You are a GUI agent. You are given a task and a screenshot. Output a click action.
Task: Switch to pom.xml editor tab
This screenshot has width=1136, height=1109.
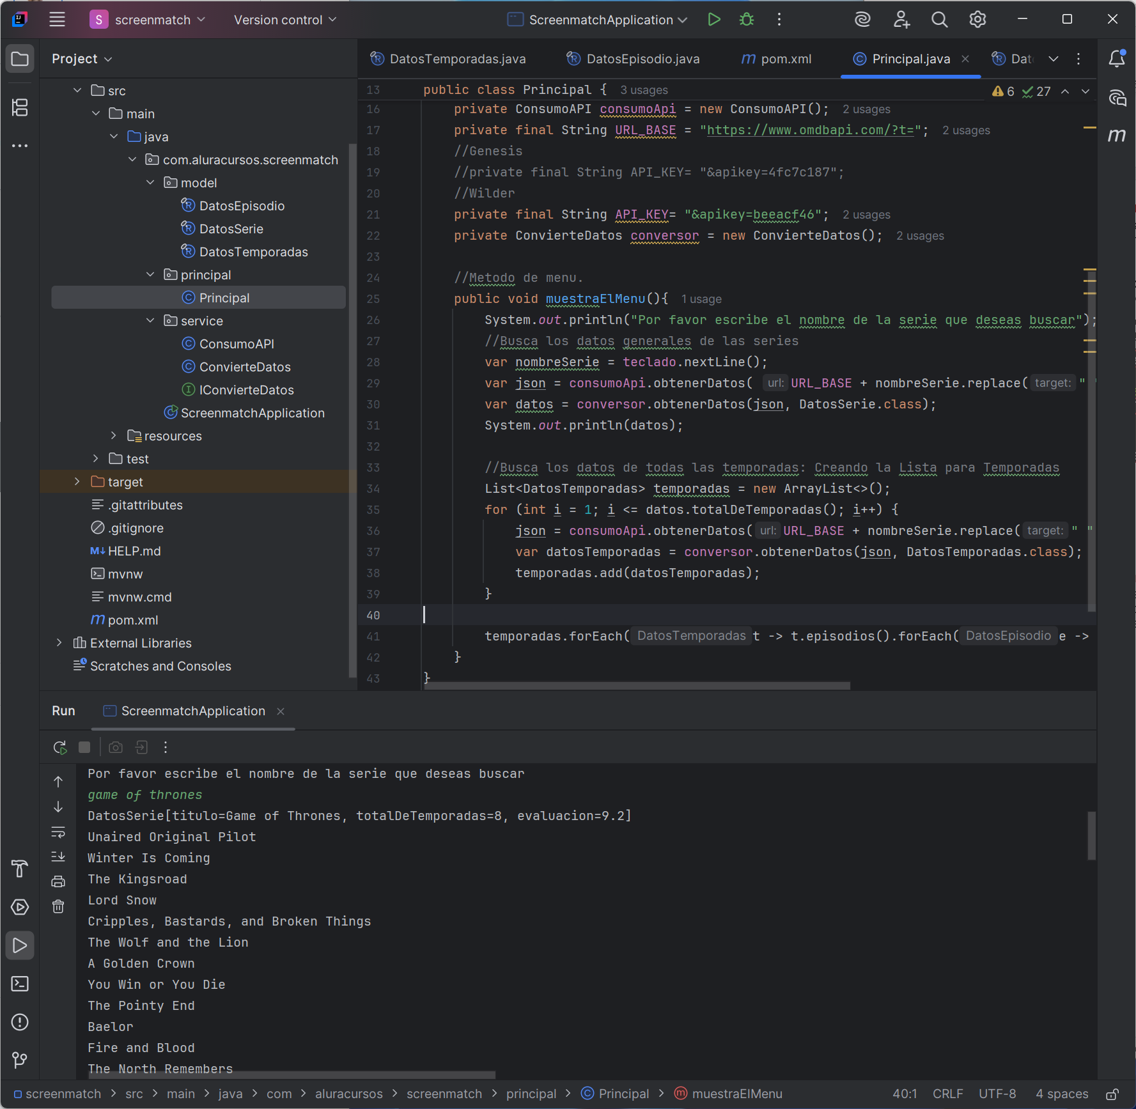(x=777, y=59)
